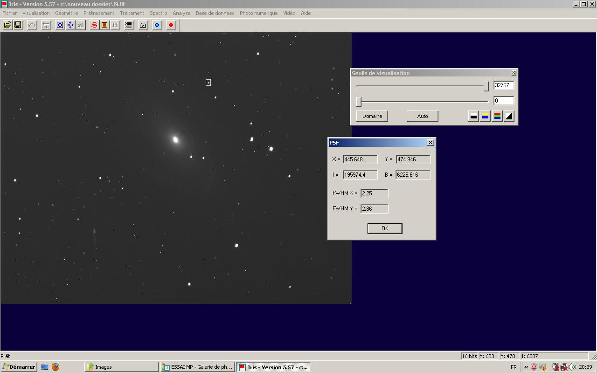This screenshot has height=373, width=597.
Task: Click the save floppy disk icon
Action: click(18, 25)
